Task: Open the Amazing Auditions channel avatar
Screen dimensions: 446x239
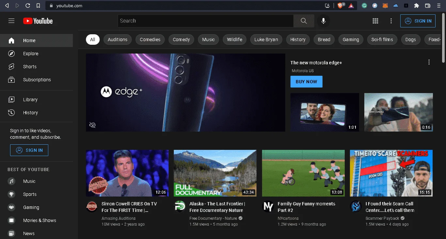Action: click(x=92, y=206)
